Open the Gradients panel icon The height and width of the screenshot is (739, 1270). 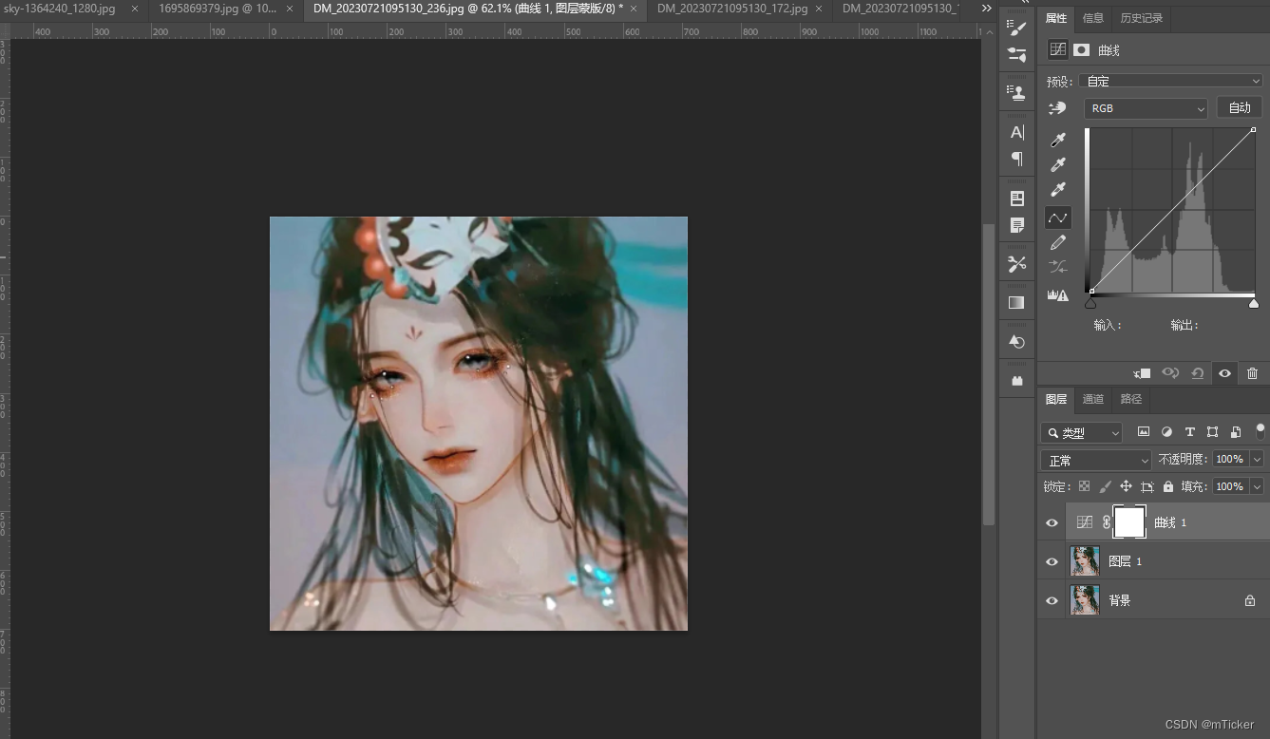tap(1017, 302)
